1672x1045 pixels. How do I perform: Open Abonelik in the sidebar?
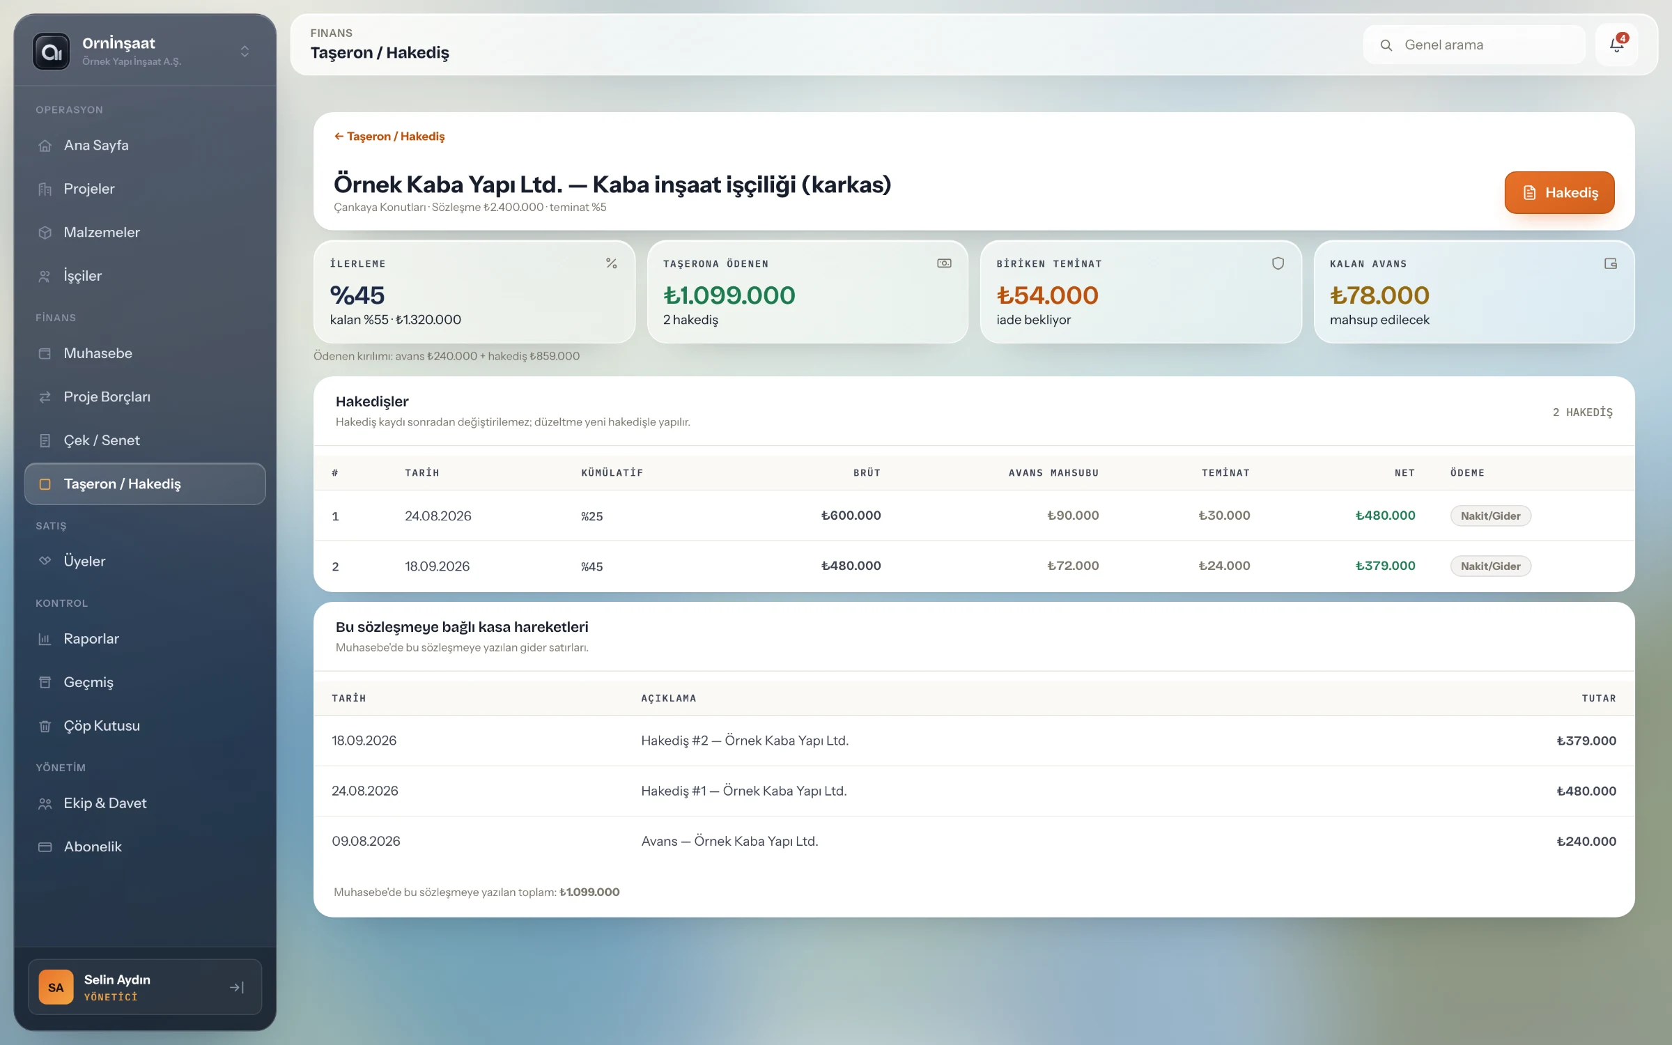pos(145,846)
